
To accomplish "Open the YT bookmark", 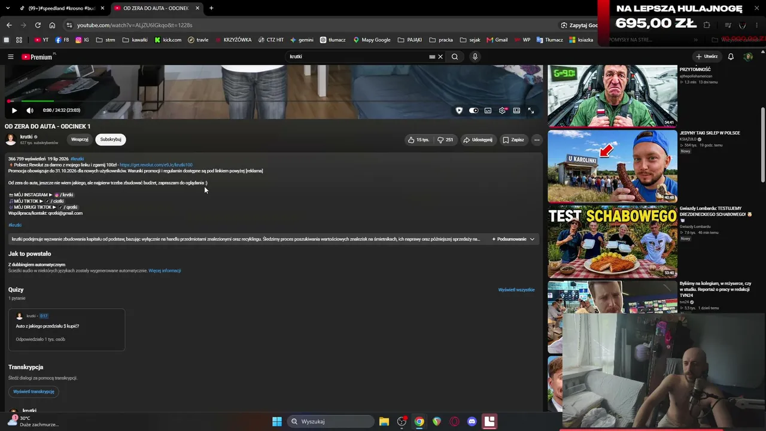I will pos(41,40).
